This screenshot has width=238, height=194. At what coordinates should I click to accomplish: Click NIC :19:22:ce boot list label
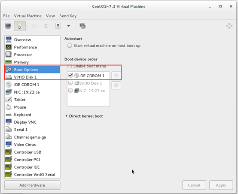coord(92,91)
